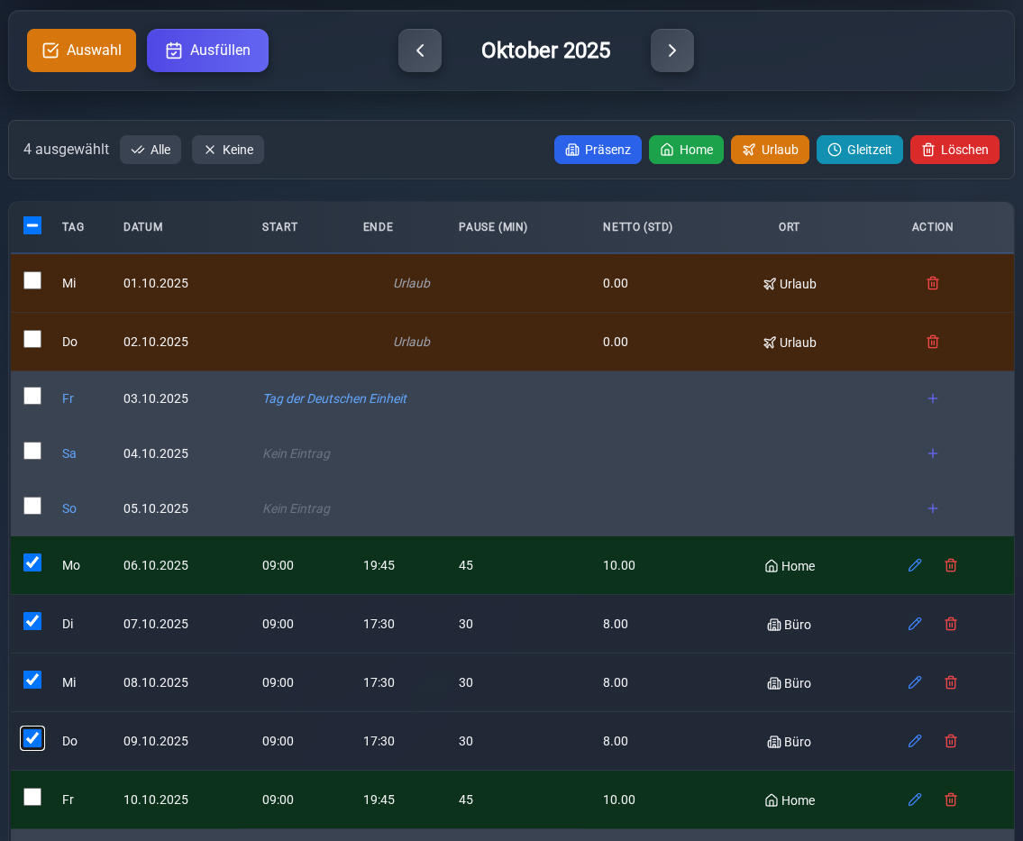Select the checkbox for 02.10.2025

(x=32, y=339)
